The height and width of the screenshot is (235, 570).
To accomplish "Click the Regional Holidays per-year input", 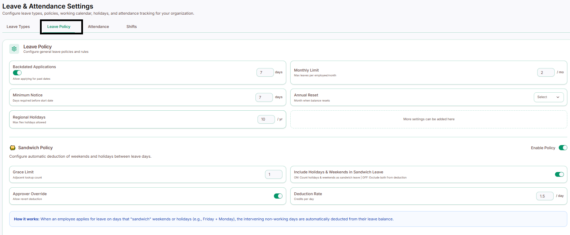I will coord(266,119).
